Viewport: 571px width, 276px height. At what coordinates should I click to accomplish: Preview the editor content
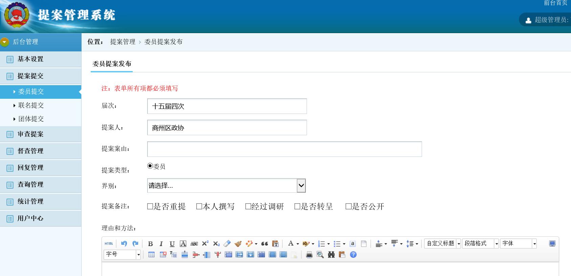pyautogui.click(x=320, y=255)
